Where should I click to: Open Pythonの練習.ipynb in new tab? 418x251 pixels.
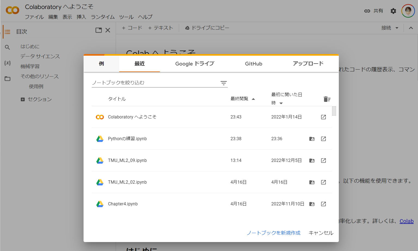click(x=323, y=139)
